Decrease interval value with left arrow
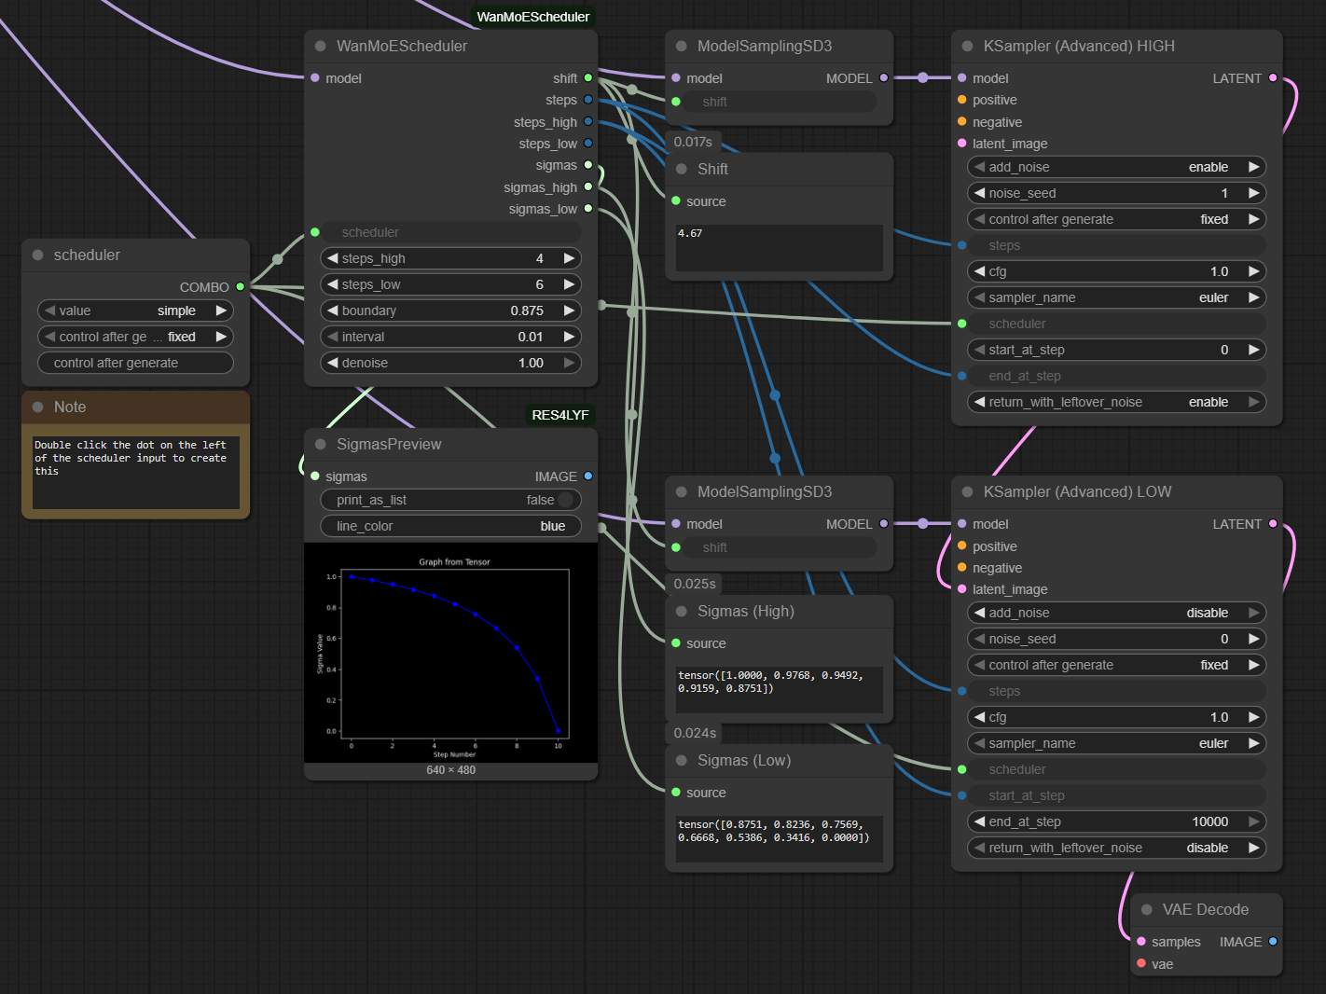Image resolution: width=1326 pixels, height=994 pixels. tap(333, 337)
